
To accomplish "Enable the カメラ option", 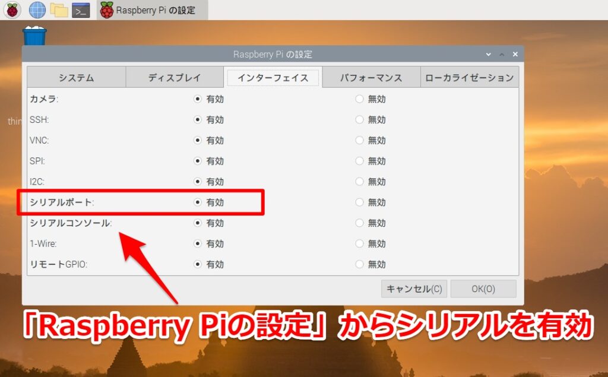I will [x=198, y=99].
